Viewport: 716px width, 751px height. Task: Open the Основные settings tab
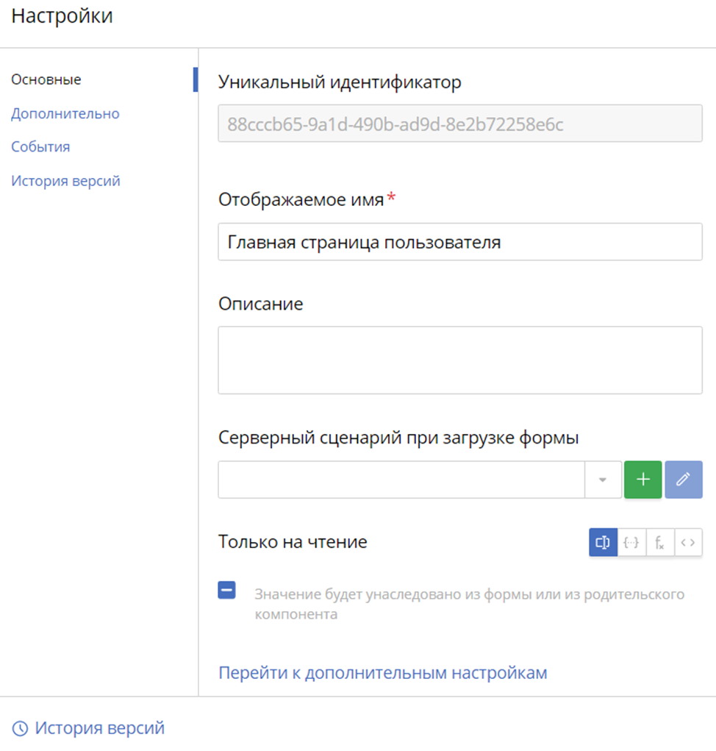46,79
